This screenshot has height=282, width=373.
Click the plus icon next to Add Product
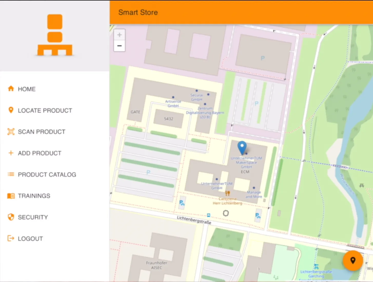point(11,153)
